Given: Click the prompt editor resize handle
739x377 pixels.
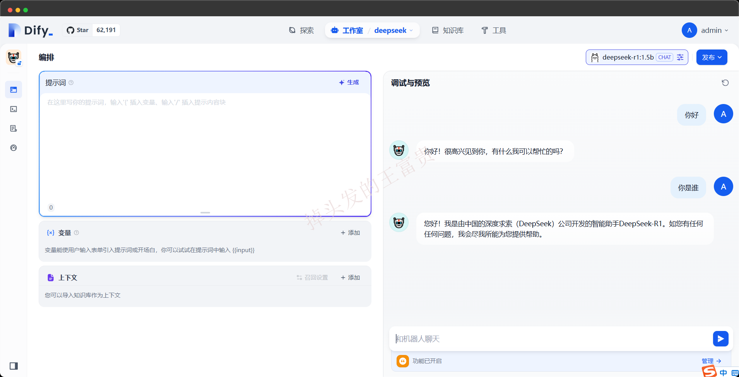Looking at the screenshot, I should pos(205,213).
